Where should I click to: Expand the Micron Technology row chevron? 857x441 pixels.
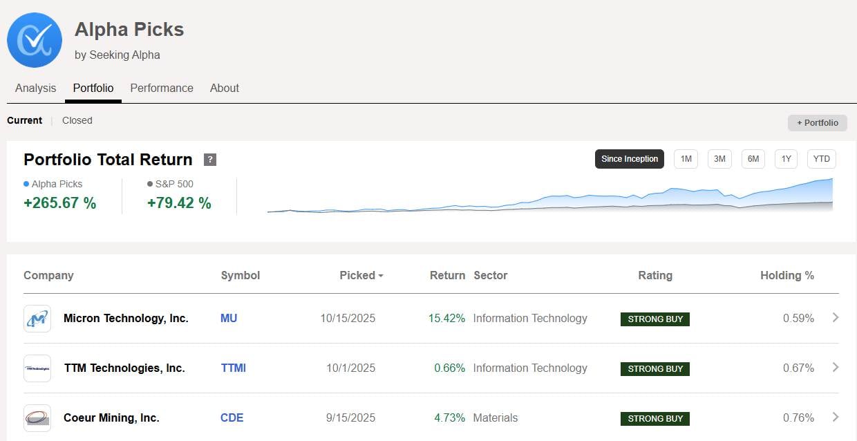[x=836, y=318]
